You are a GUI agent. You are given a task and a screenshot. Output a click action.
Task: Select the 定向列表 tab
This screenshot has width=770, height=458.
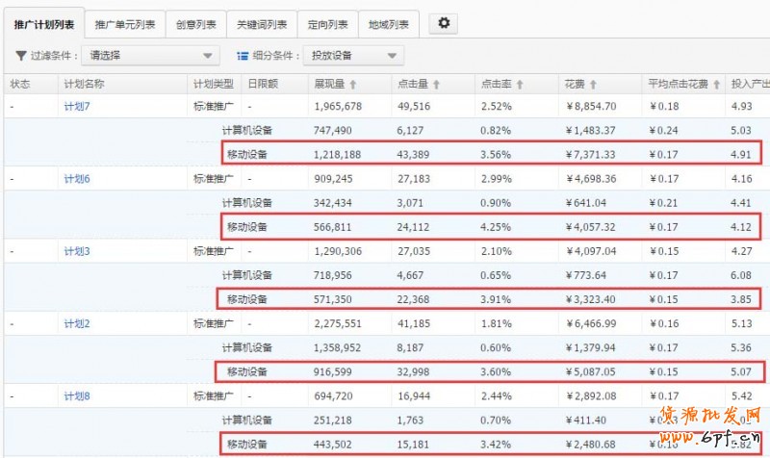coord(327,24)
